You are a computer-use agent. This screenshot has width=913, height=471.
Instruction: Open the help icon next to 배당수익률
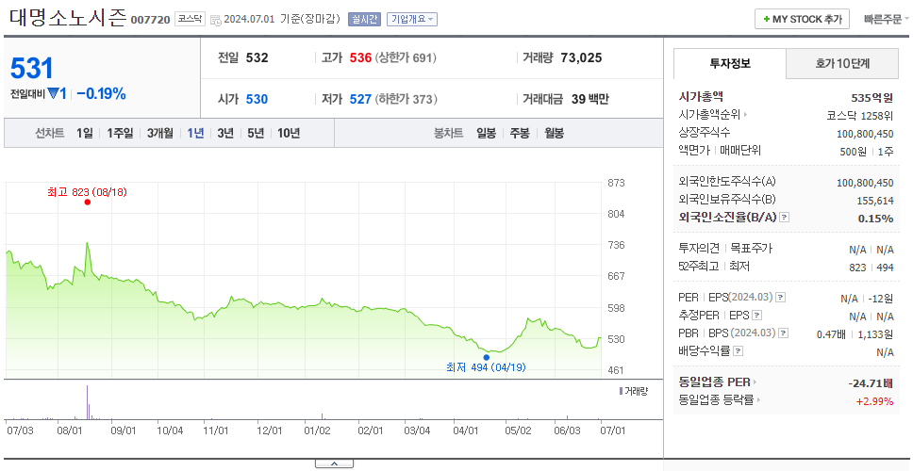(739, 351)
